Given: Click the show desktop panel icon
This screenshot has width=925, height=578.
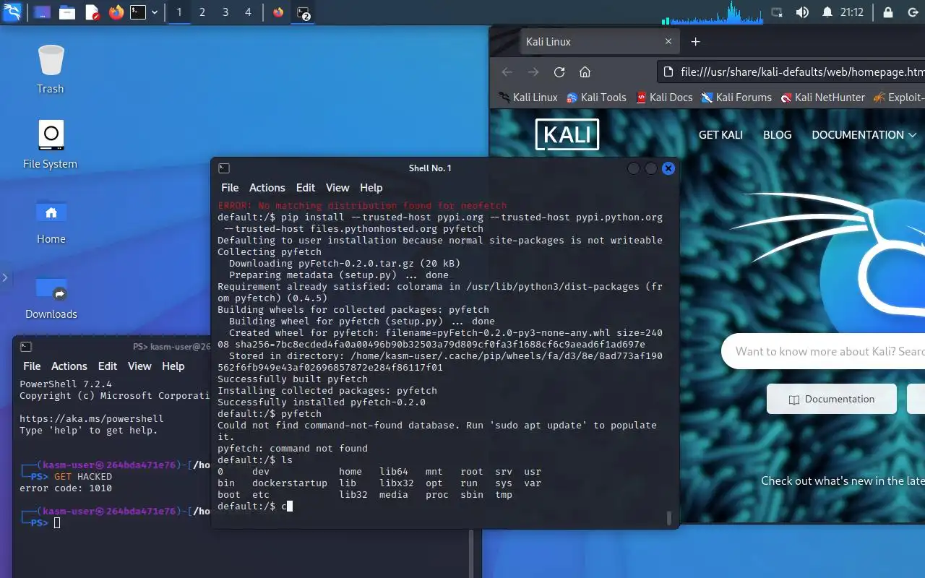Looking at the screenshot, I should click(42, 12).
